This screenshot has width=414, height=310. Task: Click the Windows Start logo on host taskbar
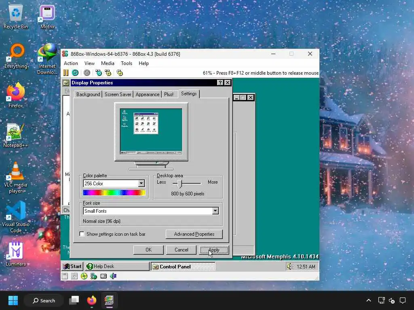(13, 300)
